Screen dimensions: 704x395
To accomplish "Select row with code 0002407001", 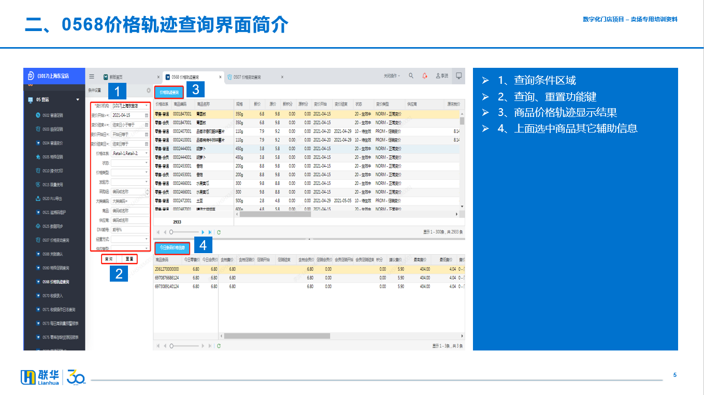I will tap(307, 131).
